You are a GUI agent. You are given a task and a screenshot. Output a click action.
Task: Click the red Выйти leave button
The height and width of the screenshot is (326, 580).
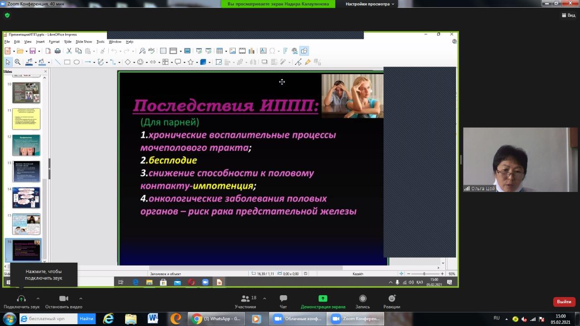pyautogui.click(x=564, y=302)
